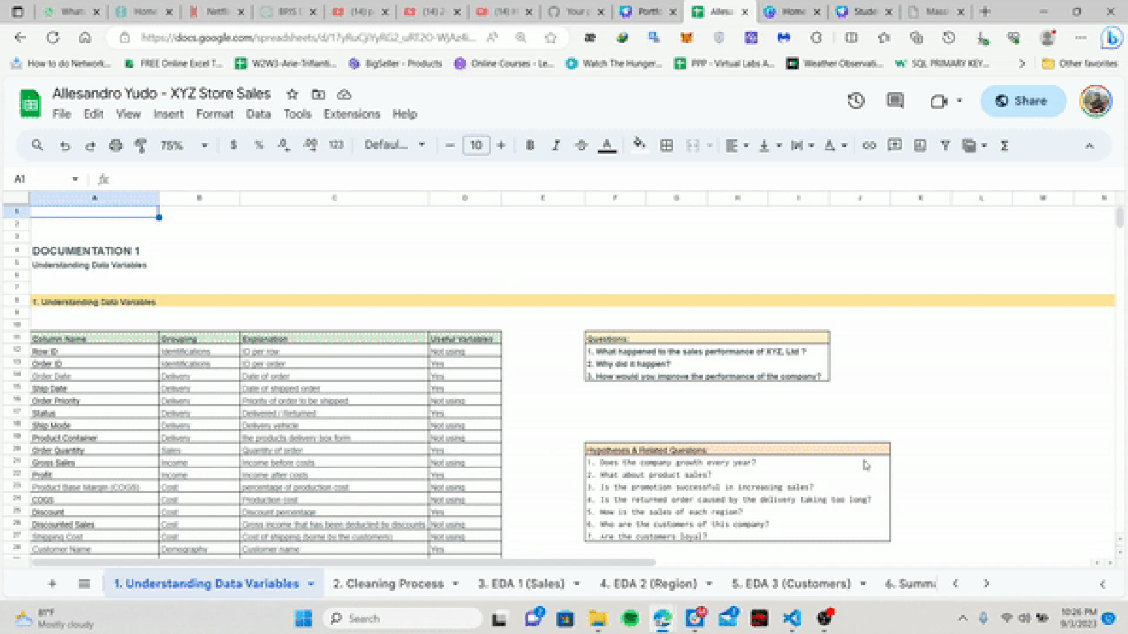Open horizontal align dropdown
Image resolution: width=1128 pixels, height=634 pixels.
pyautogui.click(x=737, y=145)
